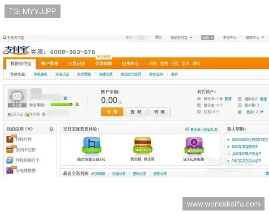
Task: Open the 安全中心 link
Action: [230, 37]
